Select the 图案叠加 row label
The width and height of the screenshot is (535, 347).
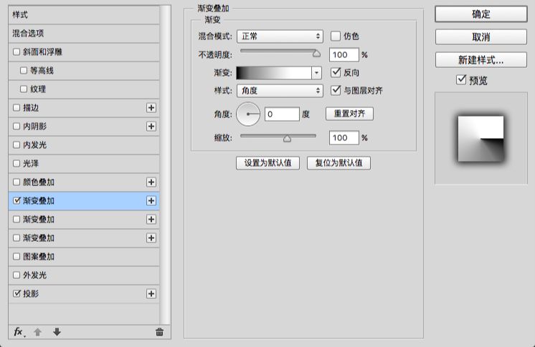39,256
